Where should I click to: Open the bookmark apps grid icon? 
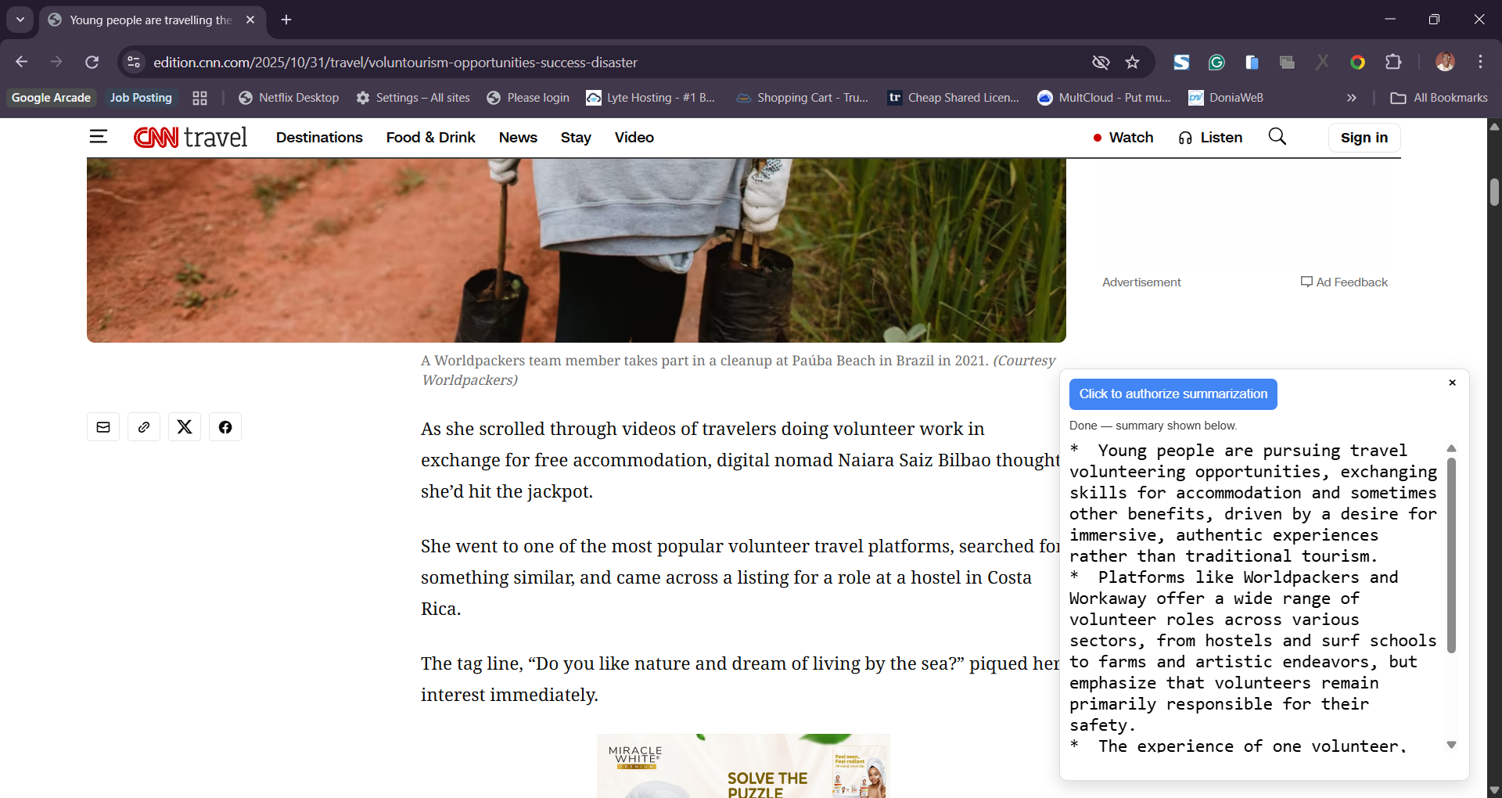[200, 98]
